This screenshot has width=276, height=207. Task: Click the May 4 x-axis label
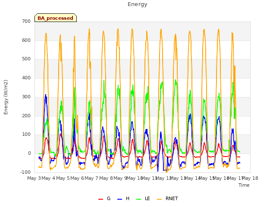pyautogui.click(x=48, y=178)
